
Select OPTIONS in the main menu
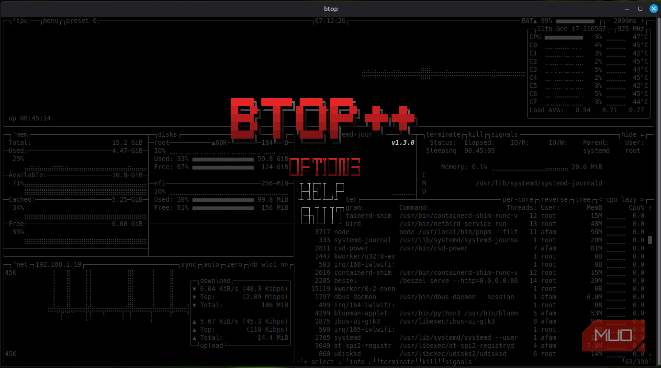[x=325, y=167]
